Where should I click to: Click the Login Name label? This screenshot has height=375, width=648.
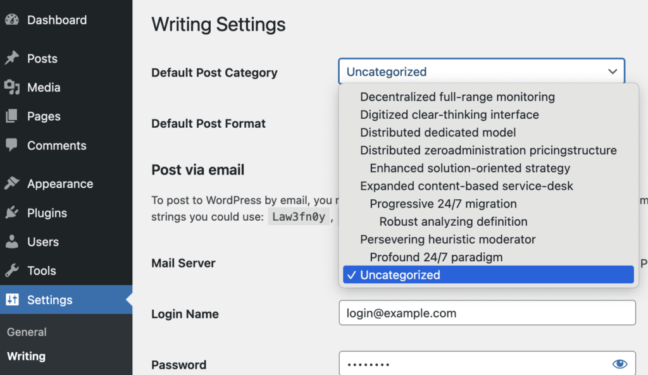click(x=185, y=314)
